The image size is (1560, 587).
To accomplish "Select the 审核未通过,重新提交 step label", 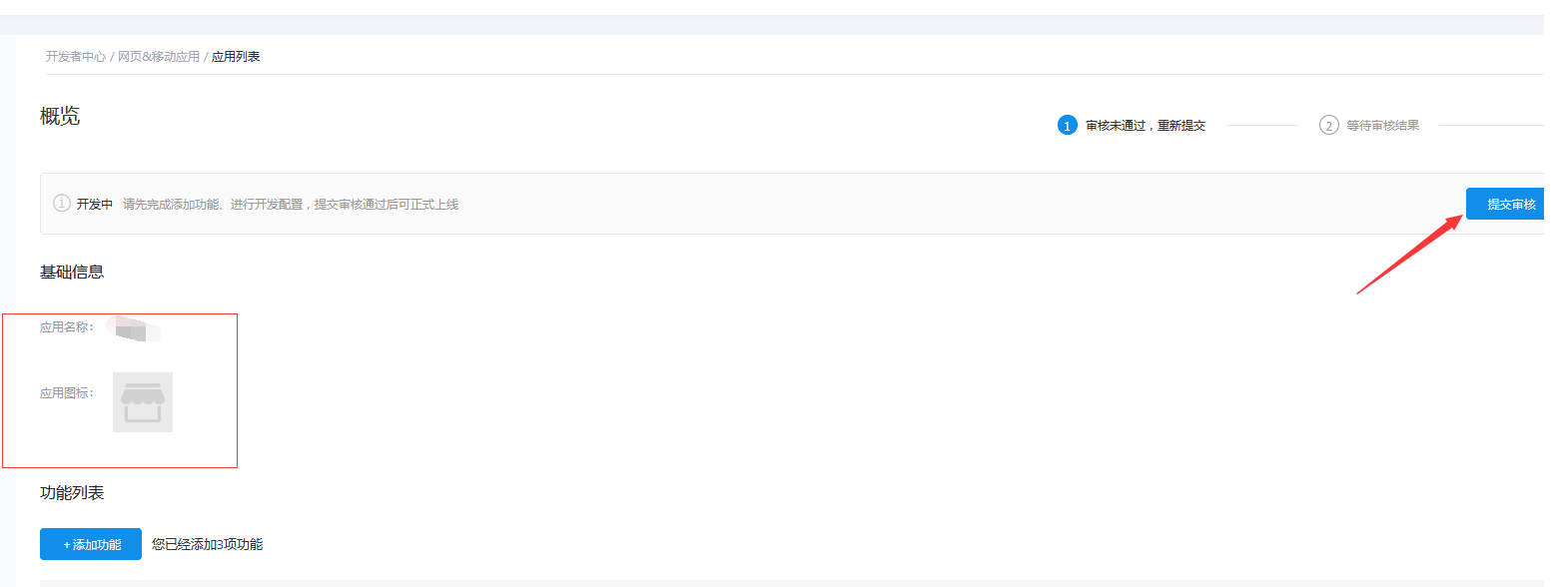I will pyautogui.click(x=1146, y=126).
